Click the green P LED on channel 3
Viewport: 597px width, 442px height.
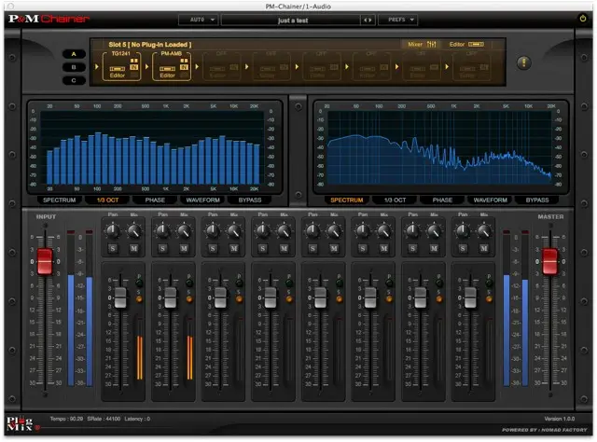click(x=239, y=283)
